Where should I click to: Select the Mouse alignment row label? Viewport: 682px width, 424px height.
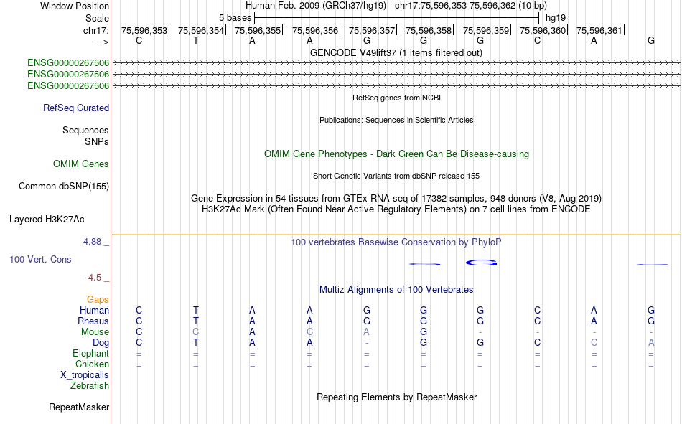pyautogui.click(x=95, y=331)
